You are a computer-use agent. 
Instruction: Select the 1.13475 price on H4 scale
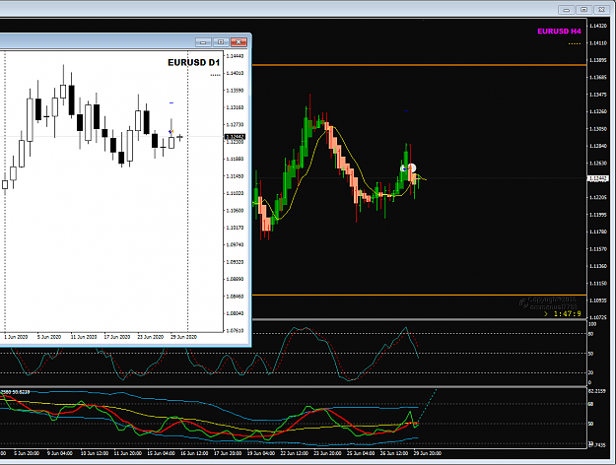[x=598, y=95]
